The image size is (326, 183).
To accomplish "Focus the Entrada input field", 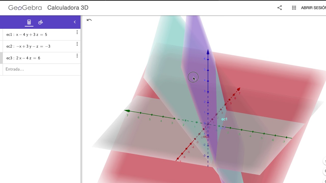I will (x=42, y=69).
